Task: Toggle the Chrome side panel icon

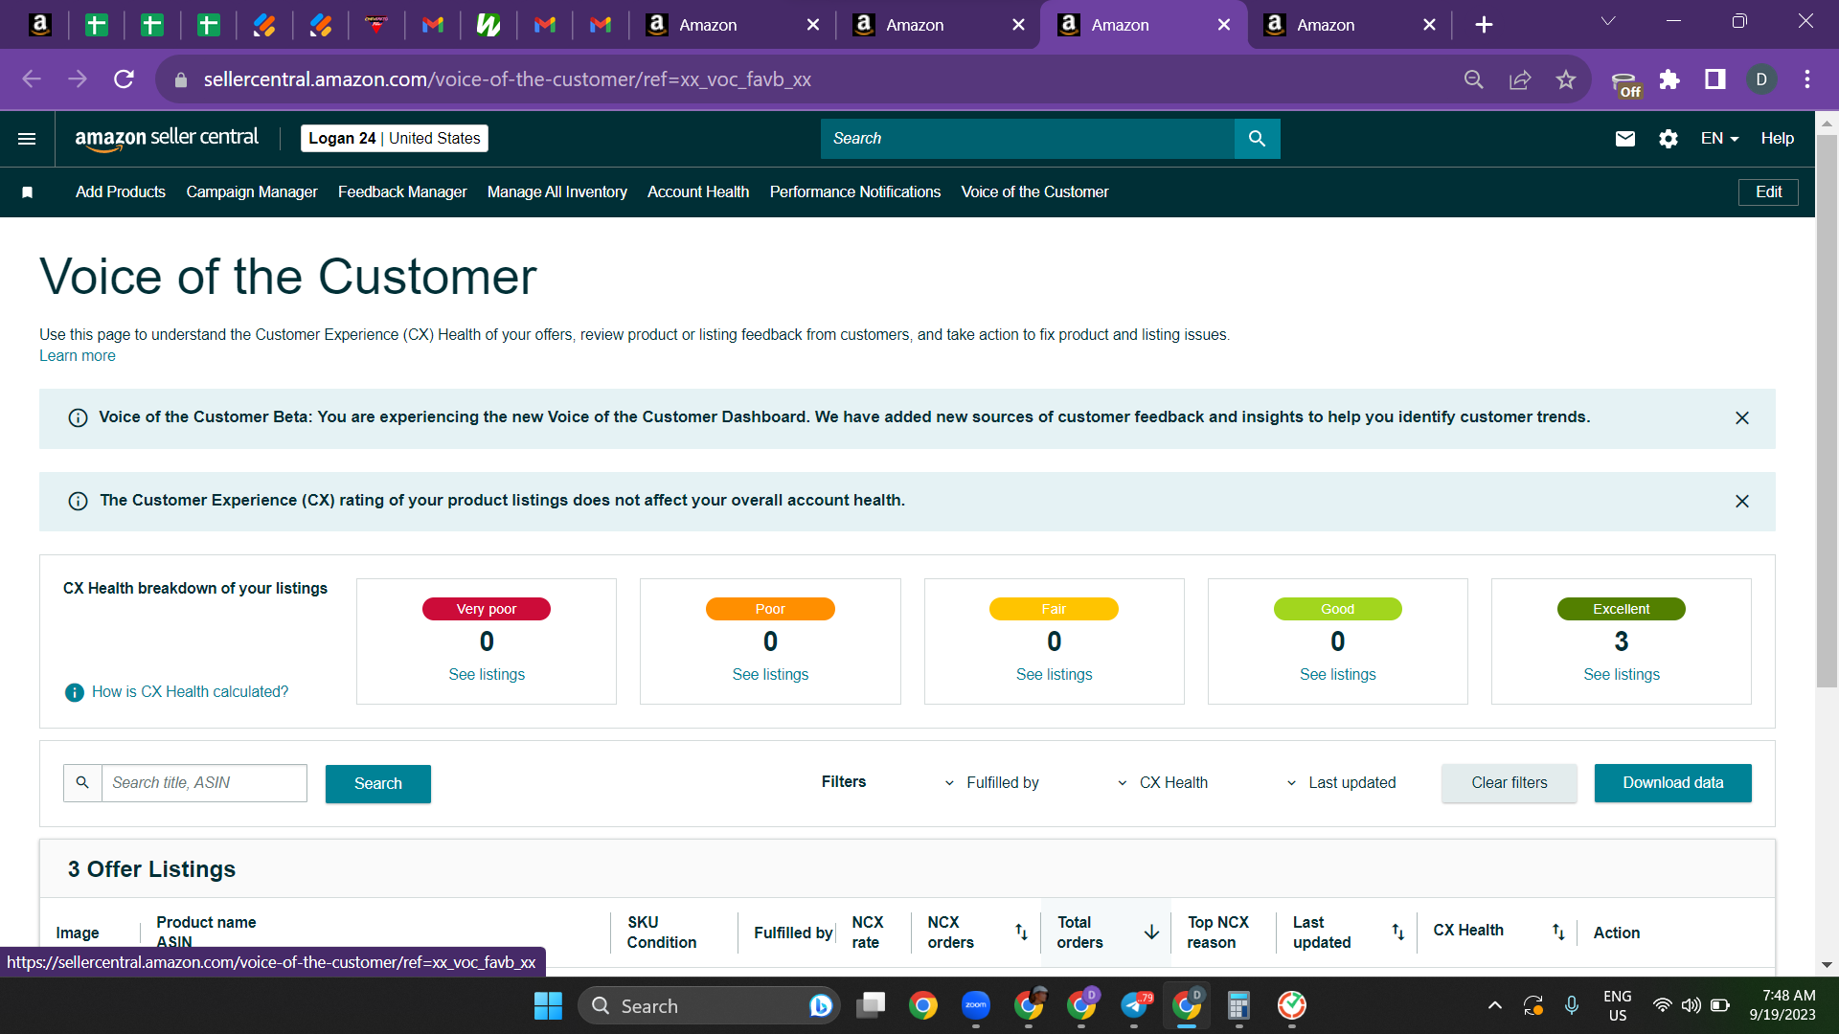Action: (1715, 79)
